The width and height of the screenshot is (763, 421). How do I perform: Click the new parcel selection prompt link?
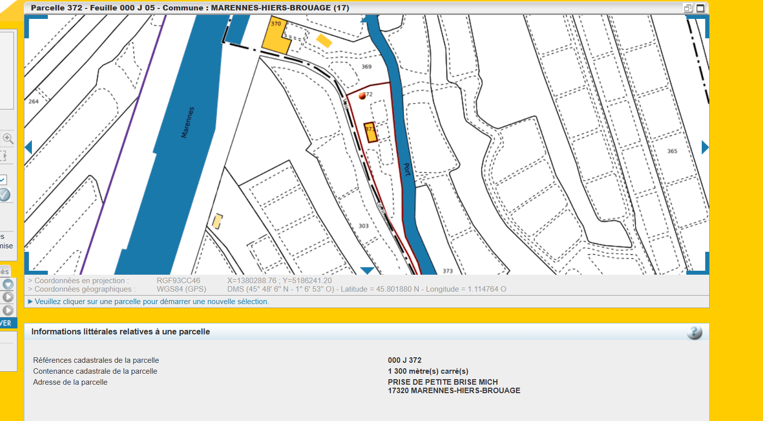click(151, 302)
